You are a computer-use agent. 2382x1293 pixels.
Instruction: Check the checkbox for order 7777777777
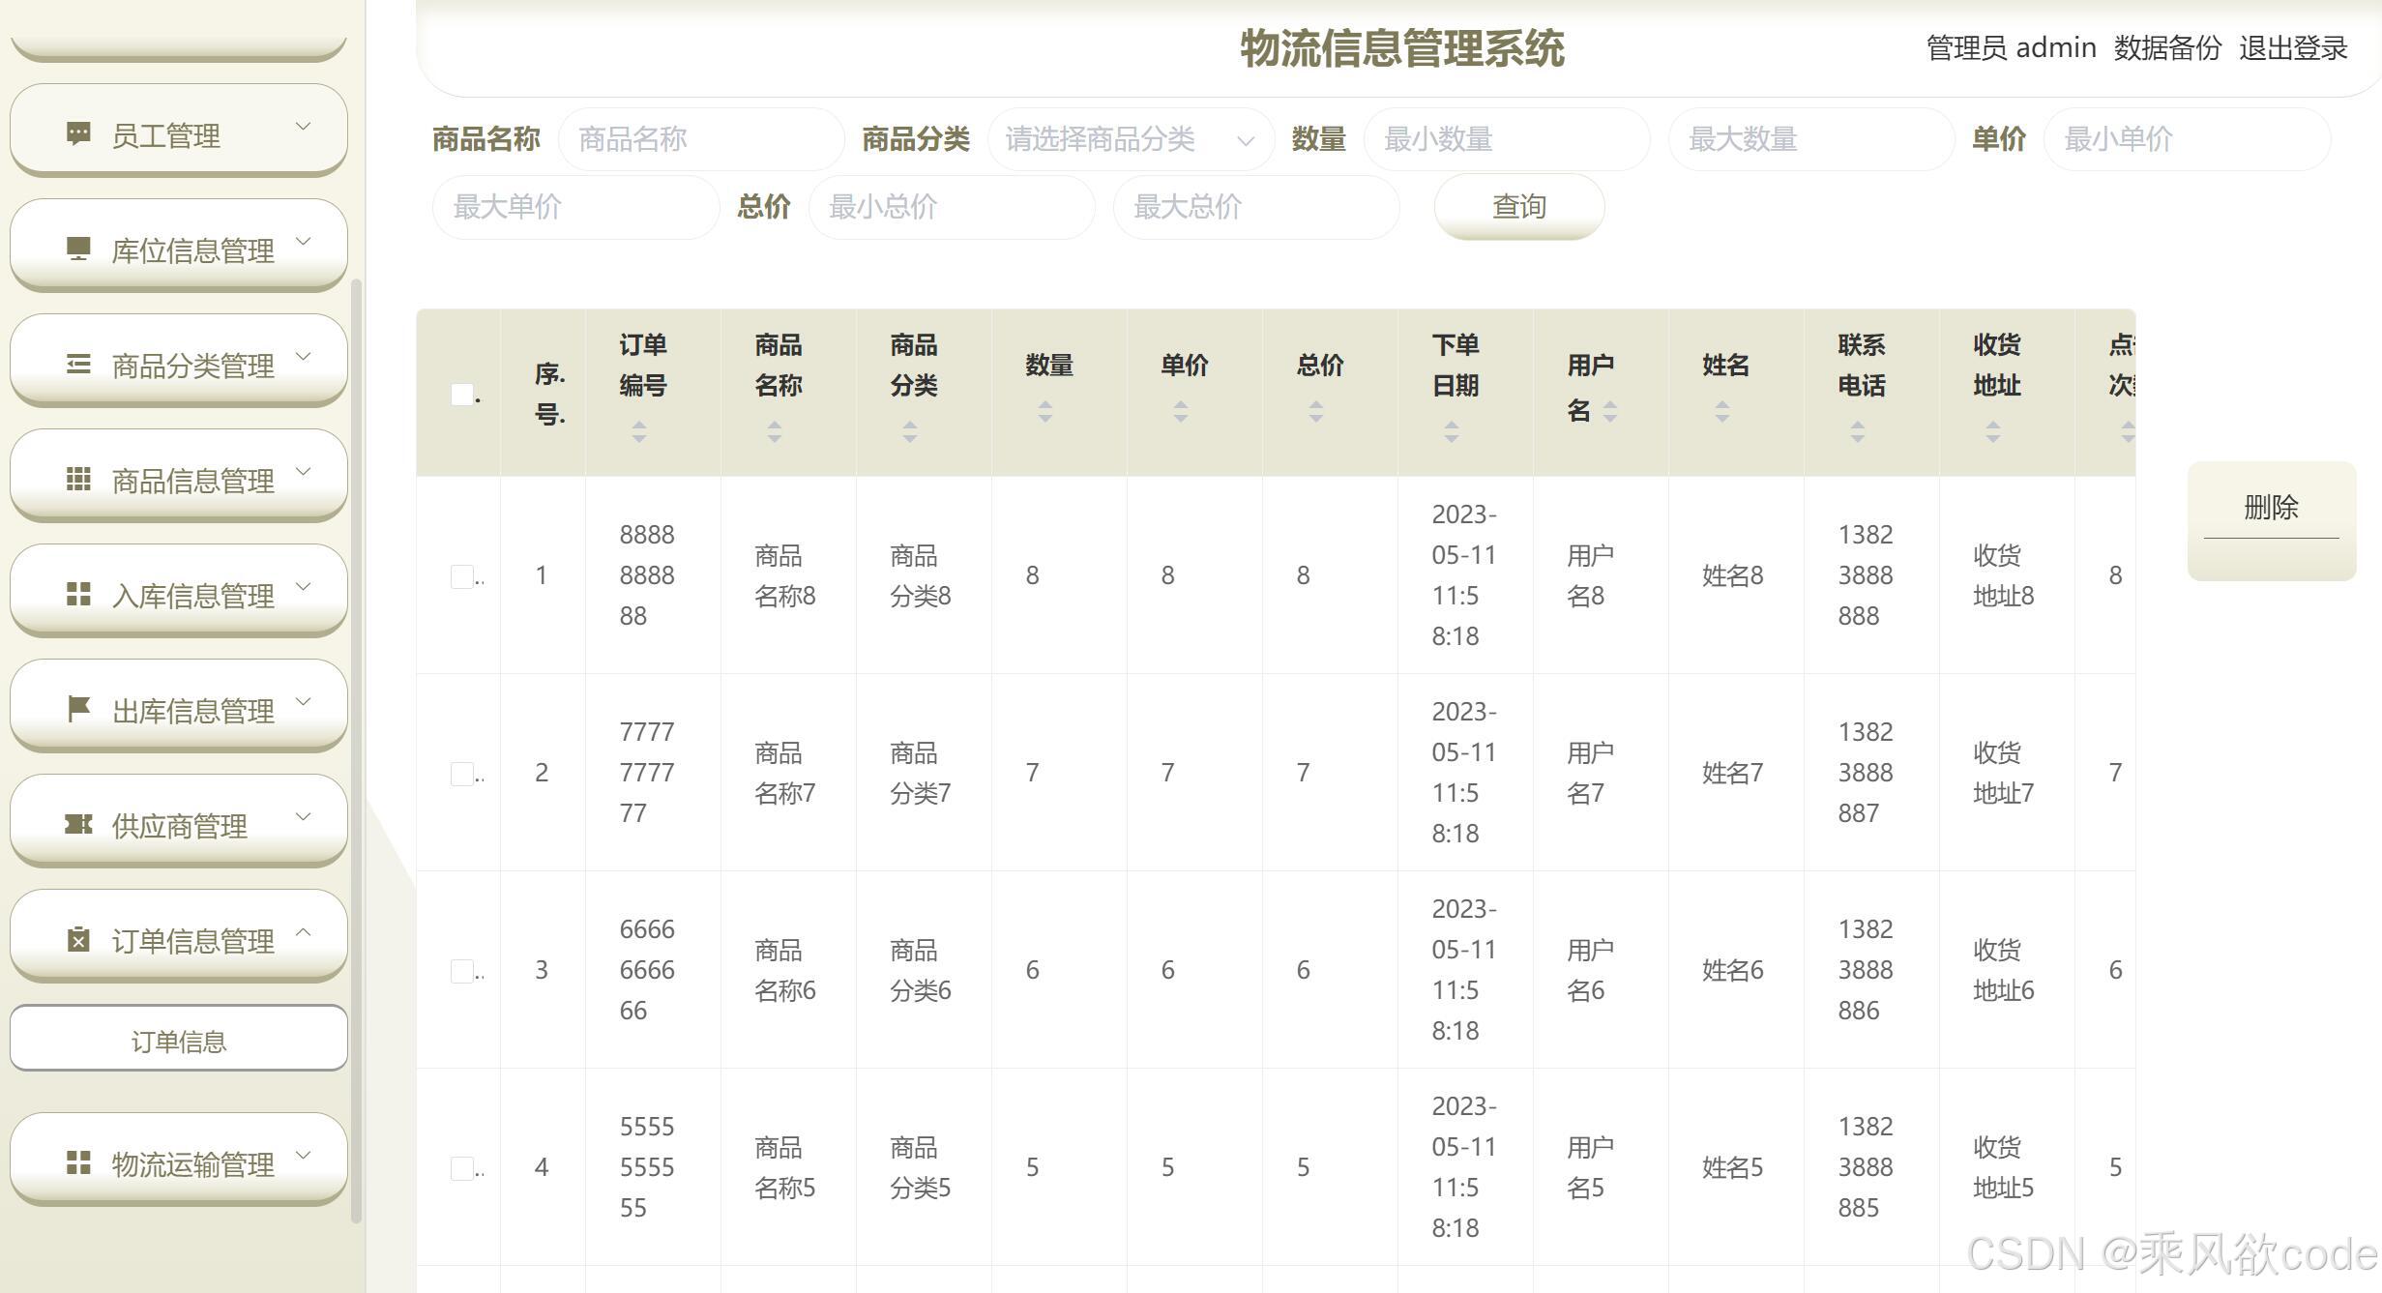pos(461,773)
